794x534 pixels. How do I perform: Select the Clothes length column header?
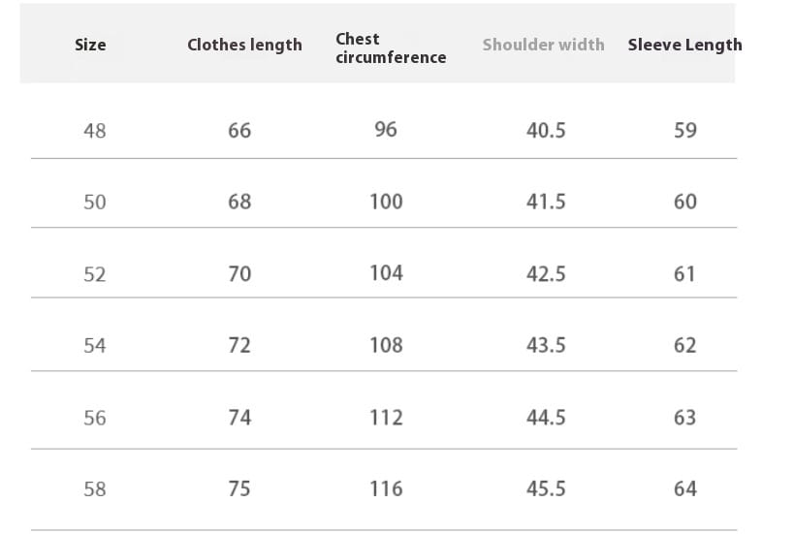(244, 45)
